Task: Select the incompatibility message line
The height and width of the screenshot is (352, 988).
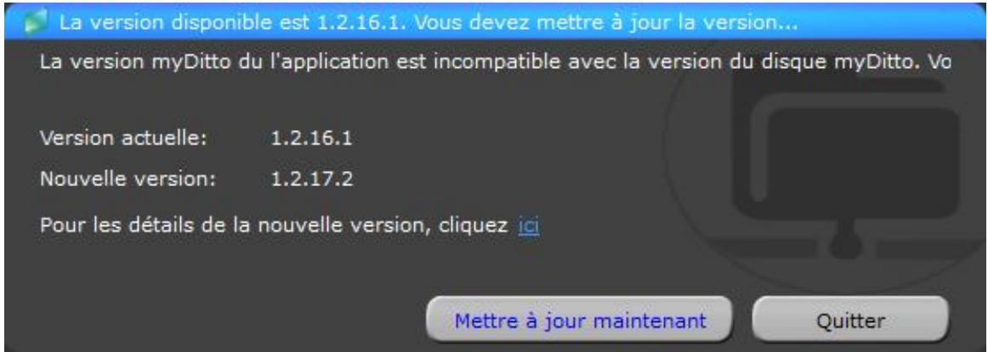Action: point(495,64)
